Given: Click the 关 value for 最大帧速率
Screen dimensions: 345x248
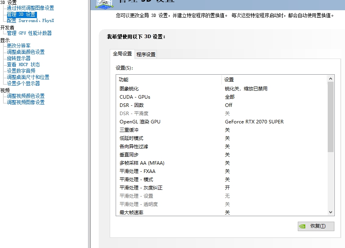Looking at the screenshot, I should 227,213.
